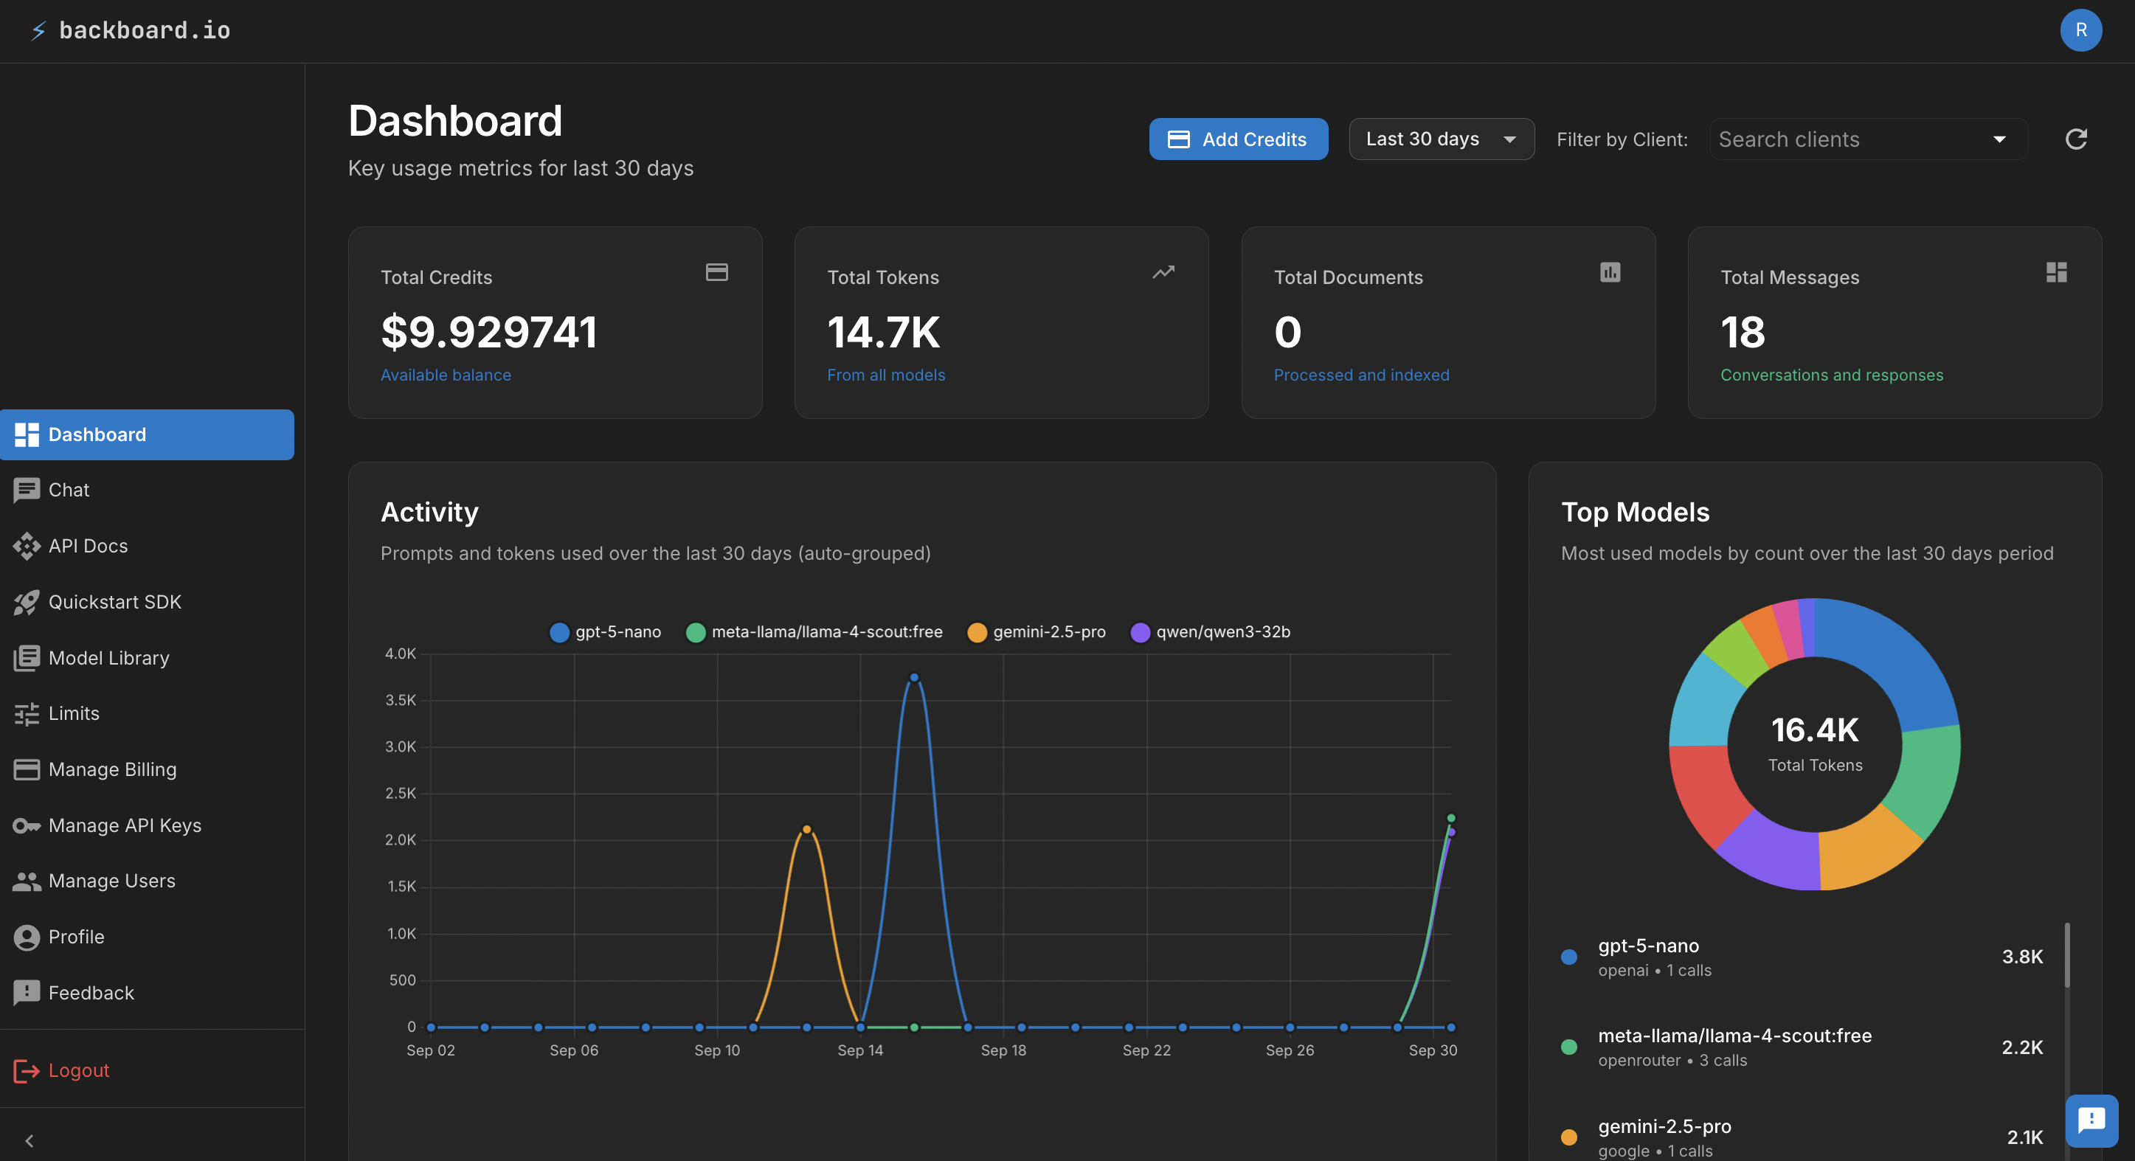Click the Total Credits card icon
2135x1161 pixels.
coord(716,272)
